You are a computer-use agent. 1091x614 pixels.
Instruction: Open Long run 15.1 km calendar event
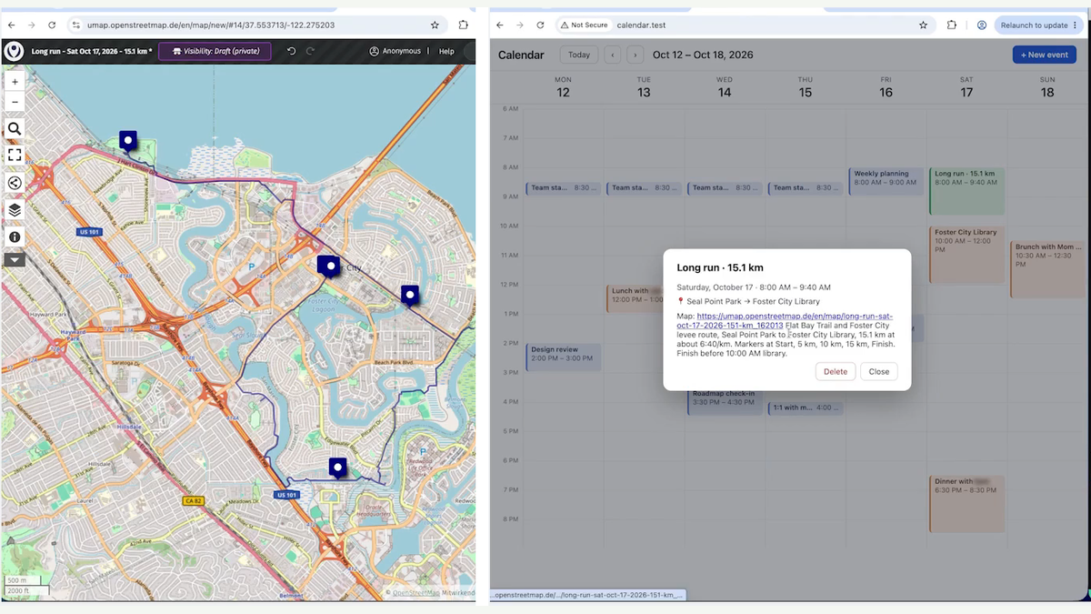pyautogui.click(x=966, y=191)
